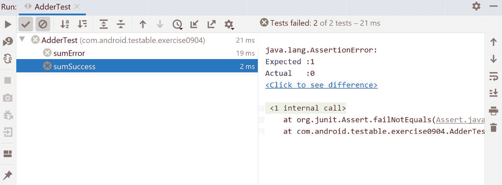The image size is (502, 185).
Task: Click the camera dump threads icon
Action: (8, 98)
